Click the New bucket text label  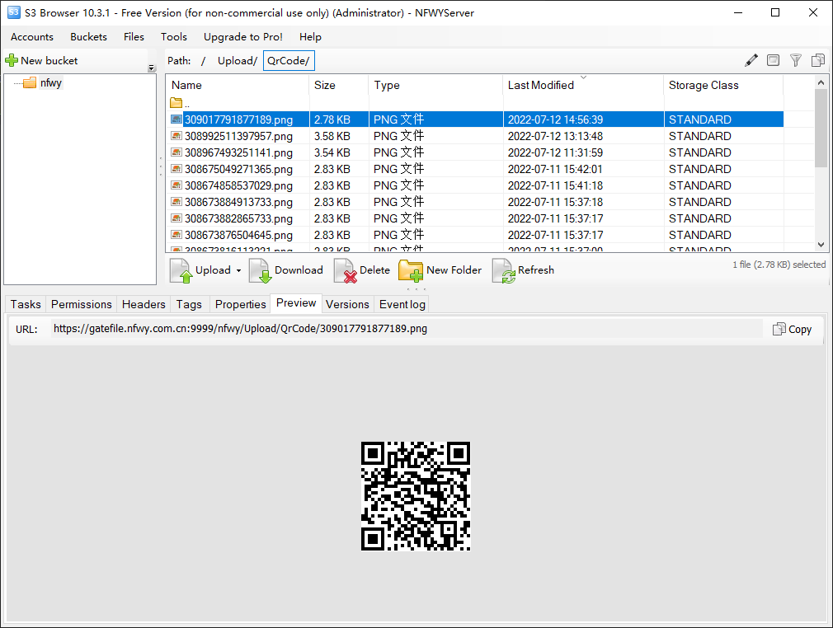point(49,60)
